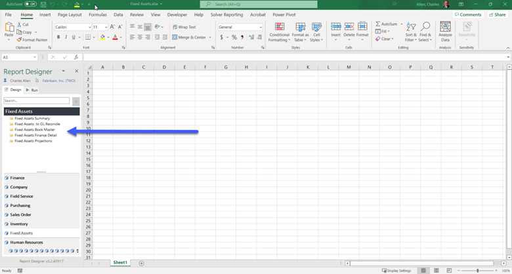Click the Analyze Data icon
The width and height of the screenshot is (512, 274).
445,30
